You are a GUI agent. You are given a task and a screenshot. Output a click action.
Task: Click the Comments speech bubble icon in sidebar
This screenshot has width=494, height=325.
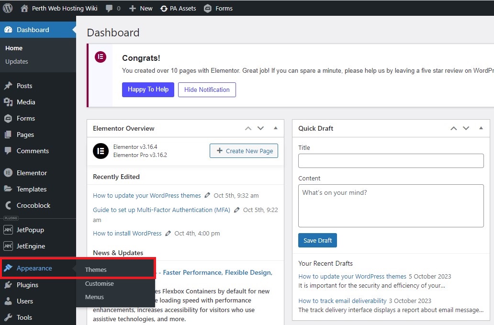point(8,150)
